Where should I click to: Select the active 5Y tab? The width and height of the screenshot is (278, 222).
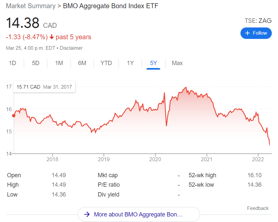[153, 63]
